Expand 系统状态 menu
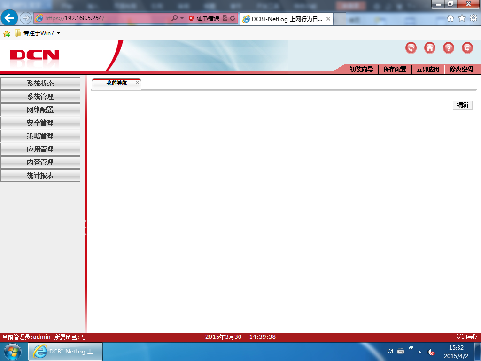The width and height of the screenshot is (481, 361). pyautogui.click(x=40, y=84)
